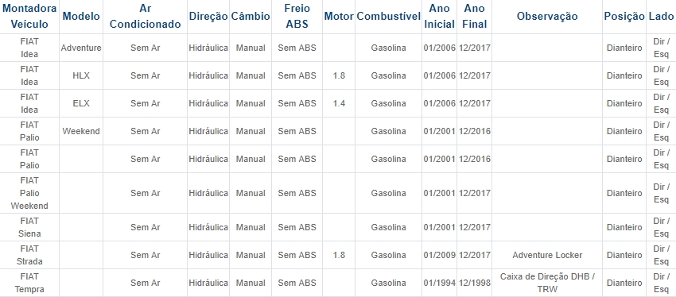This screenshot has height=297, width=676.
Task: Click the HLX model cell
Action: pos(81,75)
